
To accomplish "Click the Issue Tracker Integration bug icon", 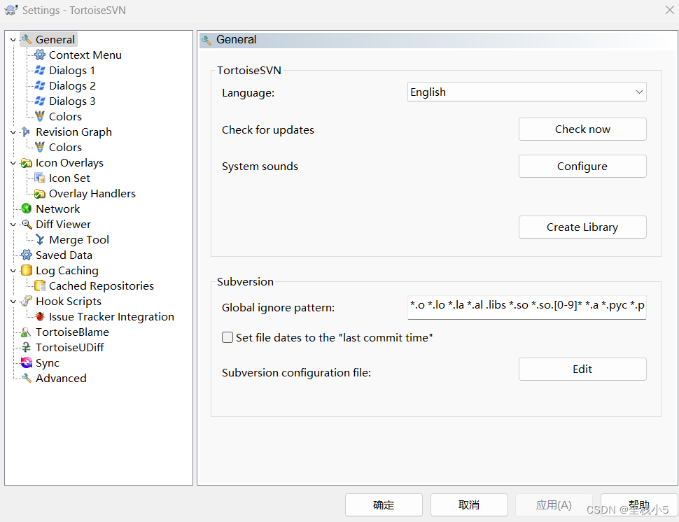I will (x=40, y=316).
